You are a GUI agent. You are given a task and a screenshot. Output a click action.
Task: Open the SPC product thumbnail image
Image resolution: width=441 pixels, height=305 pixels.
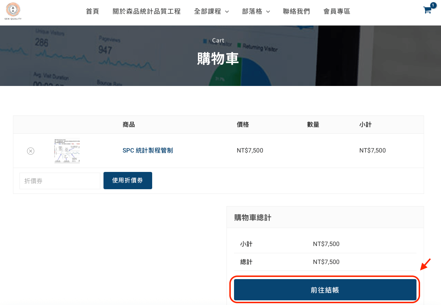[67, 150]
